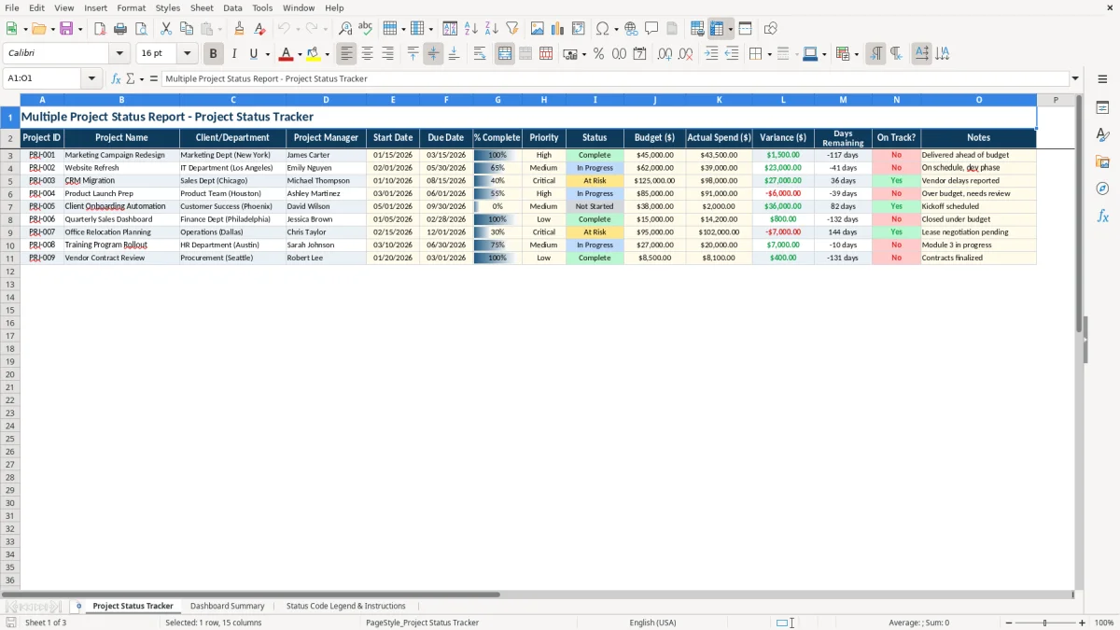This screenshot has height=630, width=1120.
Task: Sort ascending A to Z
Action: coord(470,29)
